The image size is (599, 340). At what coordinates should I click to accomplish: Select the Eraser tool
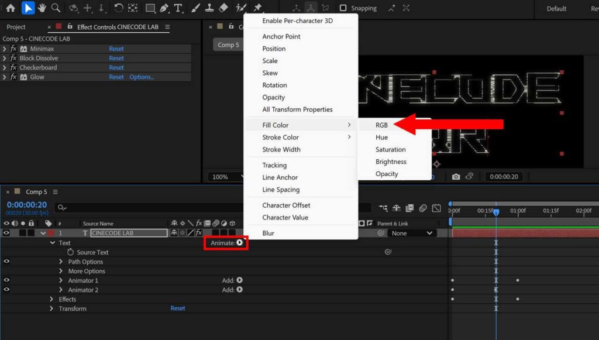(223, 8)
